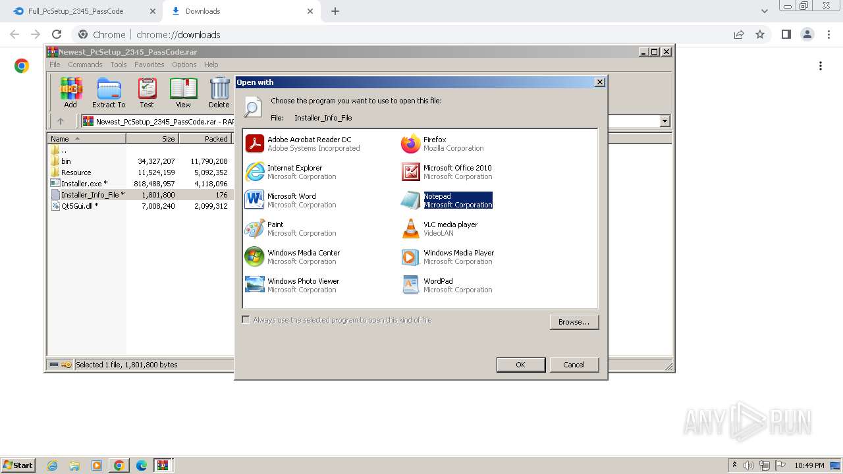Viewport: 843px width, 474px height.
Task: Click the Test archive toolbar icon
Action: 147,92
